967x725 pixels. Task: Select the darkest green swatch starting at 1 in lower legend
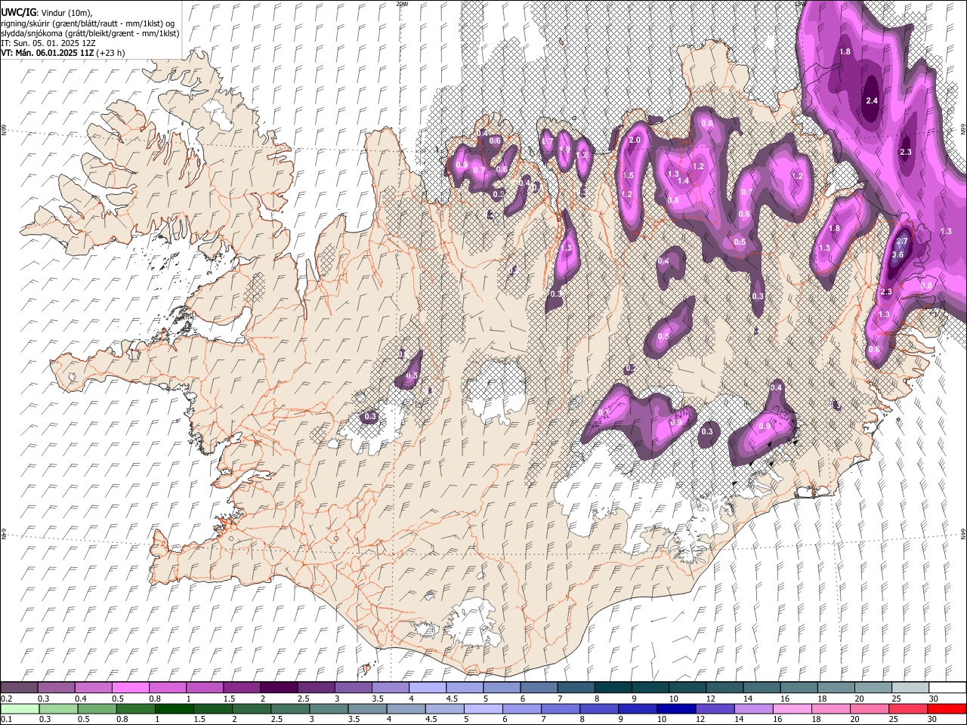(x=175, y=709)
